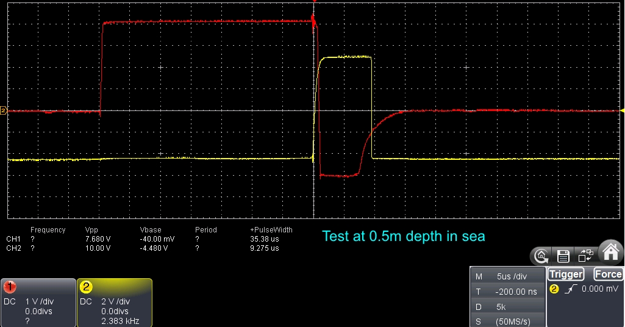Click the CH2 row label in measurements

tap(13, 248)
